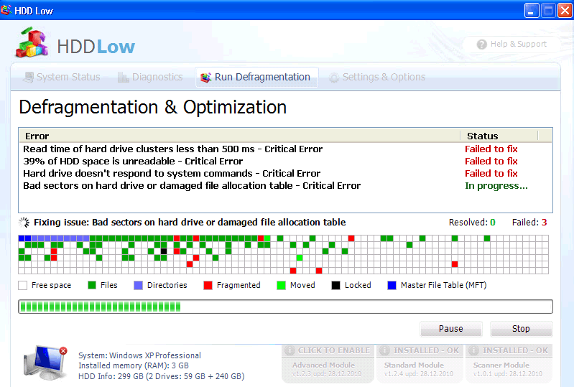Click the blue Master File Table swatch
574x387 pixels.
point(392,285)
